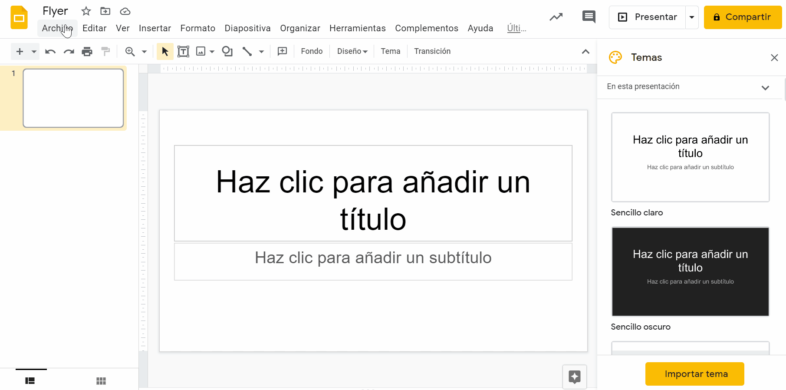786x390 pixels.
Task: Open the Google Slides home logo
Action: pos(19,18)
